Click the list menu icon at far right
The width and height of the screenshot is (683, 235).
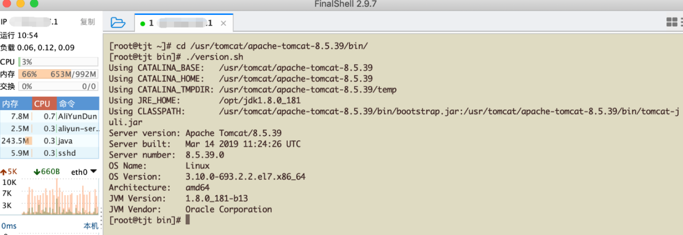point(681,22)
